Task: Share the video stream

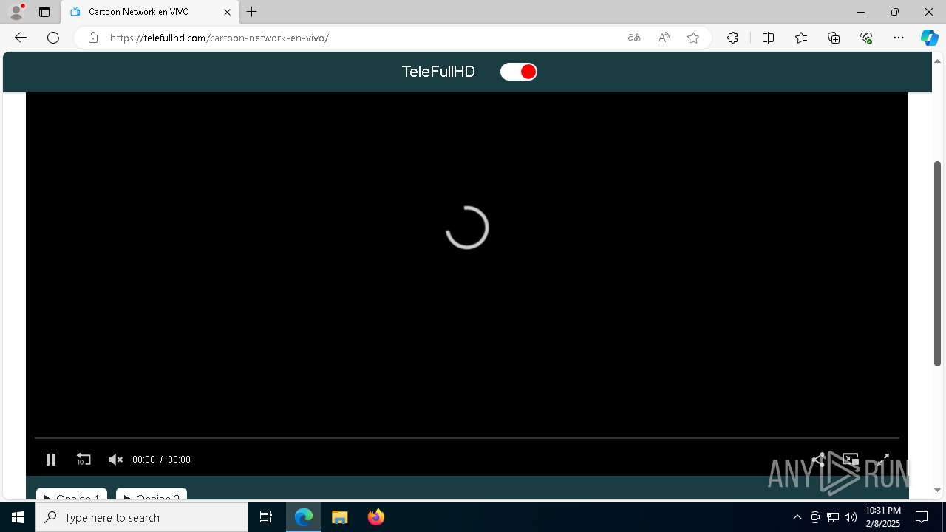Action: click(x=818, y=460)
